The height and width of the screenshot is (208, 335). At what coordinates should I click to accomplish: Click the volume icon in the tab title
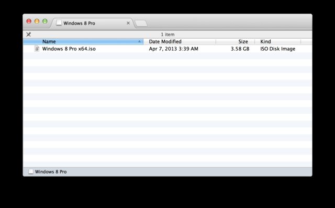[x=59, y=23]
